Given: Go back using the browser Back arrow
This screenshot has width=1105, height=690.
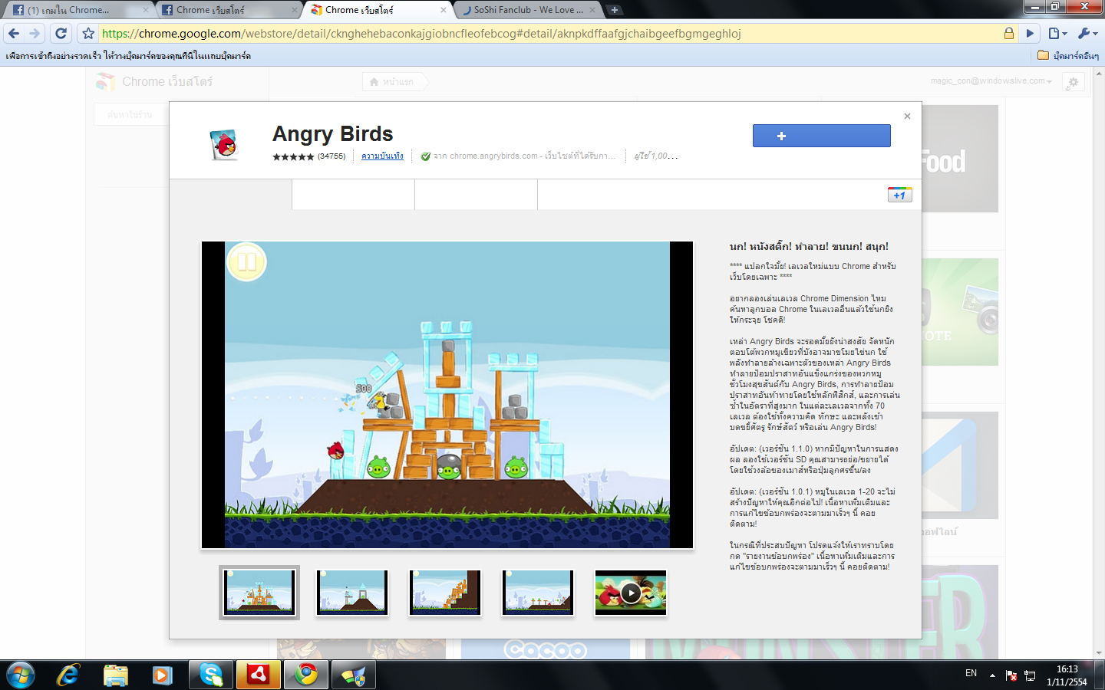Looking at the screenshot, I should (14, 33).
